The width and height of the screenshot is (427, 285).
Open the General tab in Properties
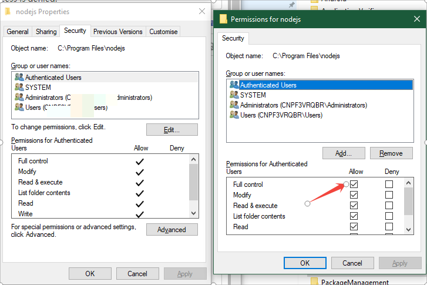18,32
